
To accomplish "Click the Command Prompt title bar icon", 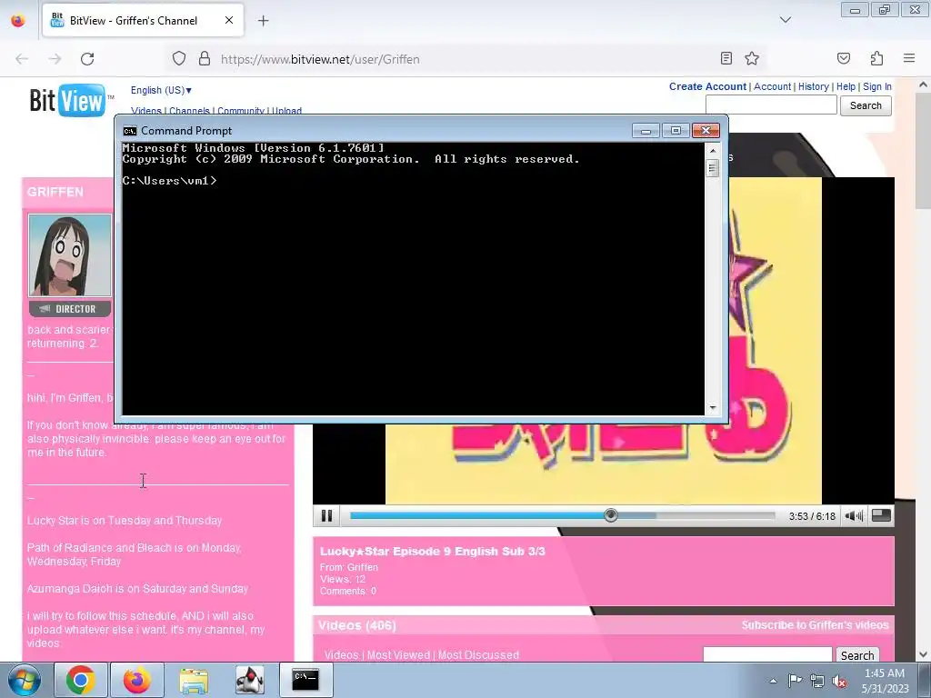I will click(129, 131).
